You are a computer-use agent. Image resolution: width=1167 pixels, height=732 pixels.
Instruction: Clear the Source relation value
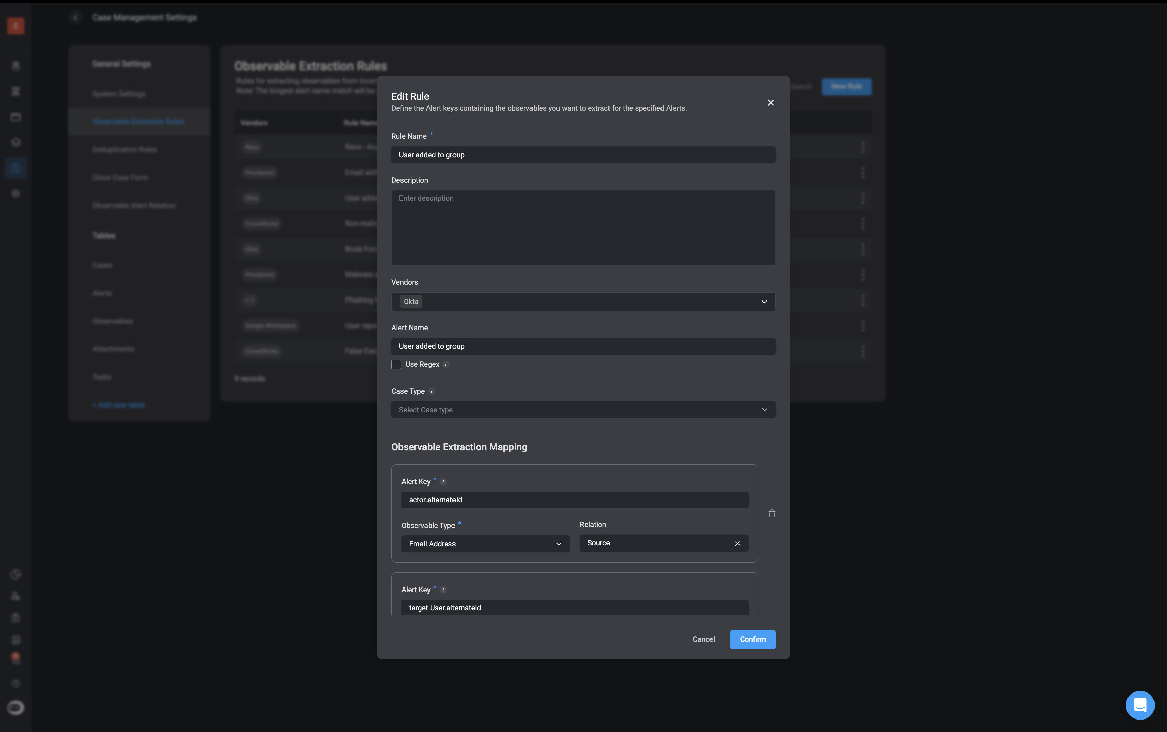coord(738,543)
